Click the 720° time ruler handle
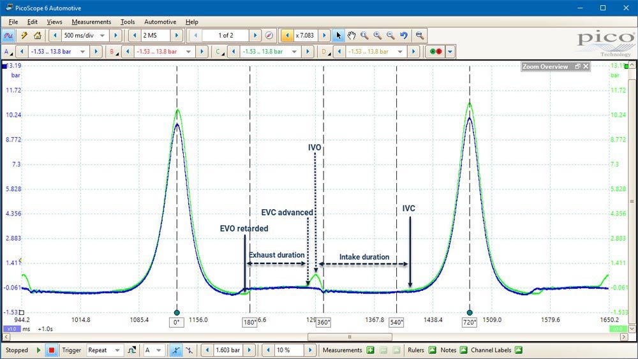This screenshot has width=638, height=359. (470, 312)
